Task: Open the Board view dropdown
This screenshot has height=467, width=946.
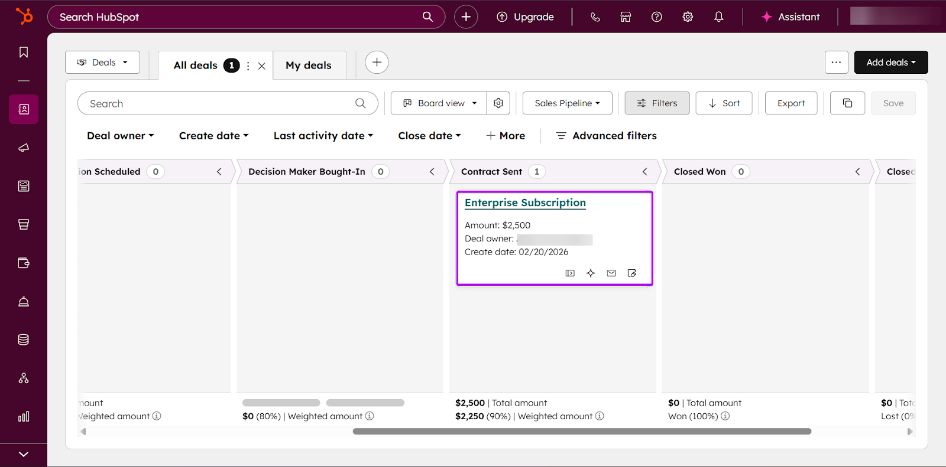Action: (439, 103)
